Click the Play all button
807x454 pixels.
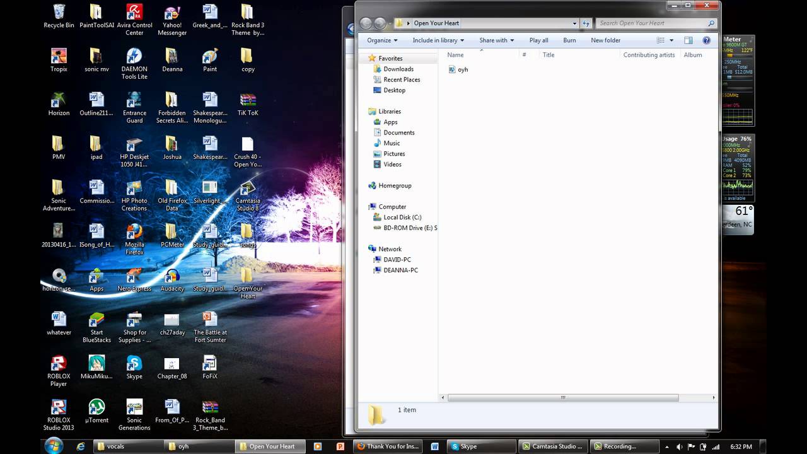pyautogui.click(x=538, y=40)
